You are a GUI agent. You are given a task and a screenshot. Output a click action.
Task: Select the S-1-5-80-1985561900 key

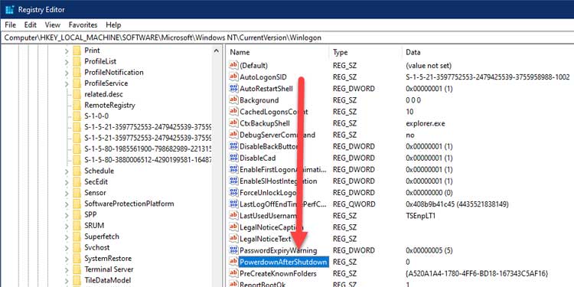(x=148, y=149)
